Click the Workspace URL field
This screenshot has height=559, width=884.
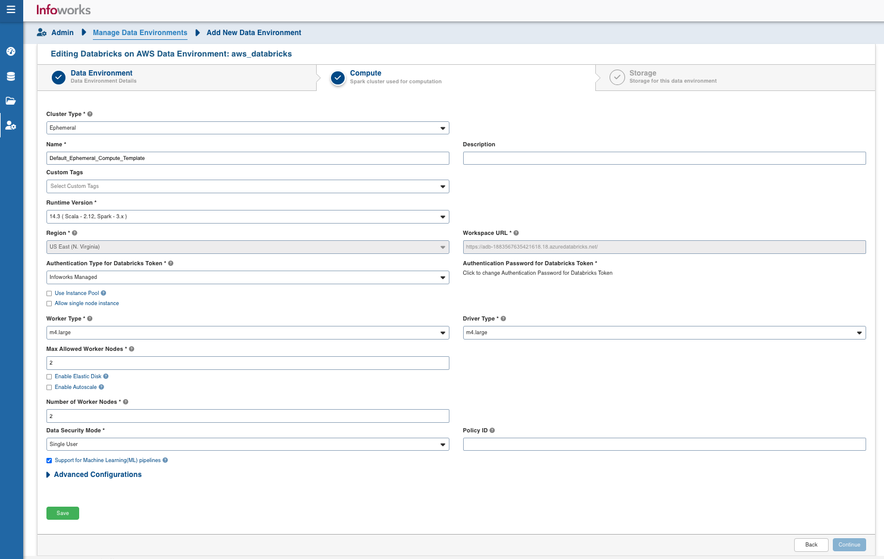pos(664,247)
